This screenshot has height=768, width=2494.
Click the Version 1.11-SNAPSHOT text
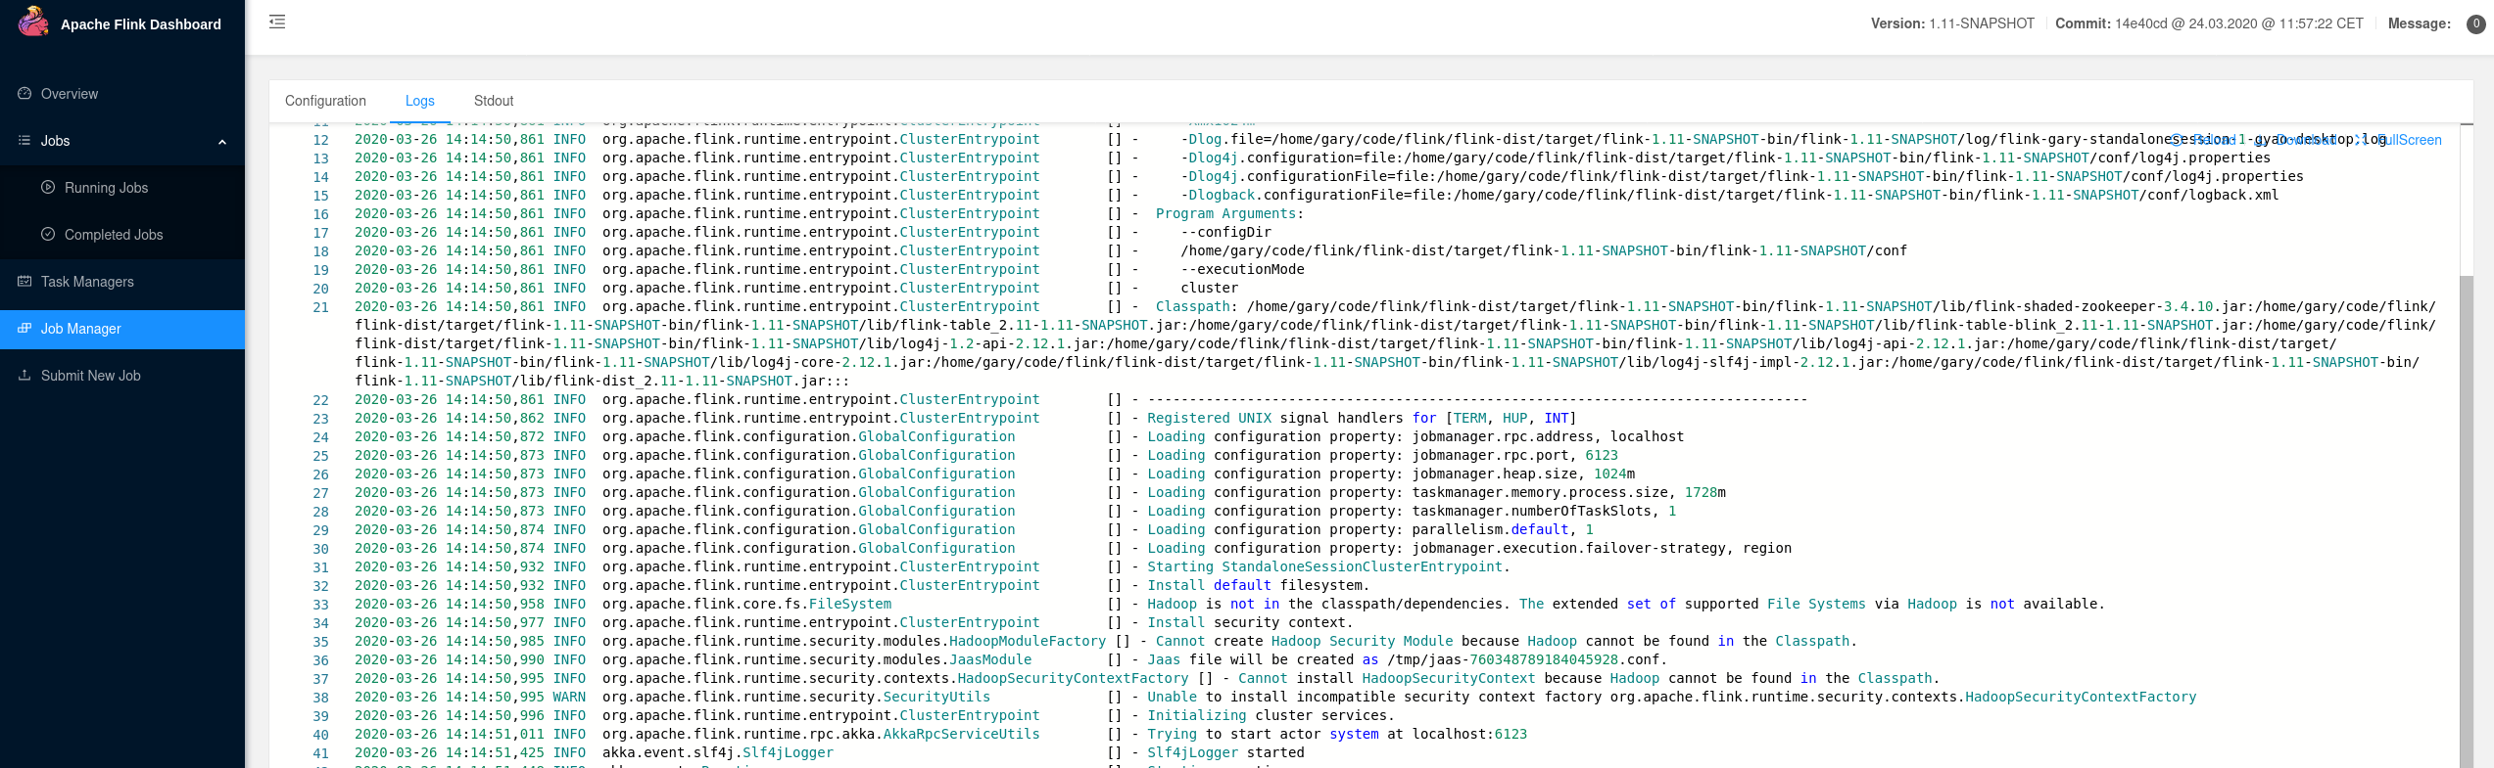tap(1952, 23)
